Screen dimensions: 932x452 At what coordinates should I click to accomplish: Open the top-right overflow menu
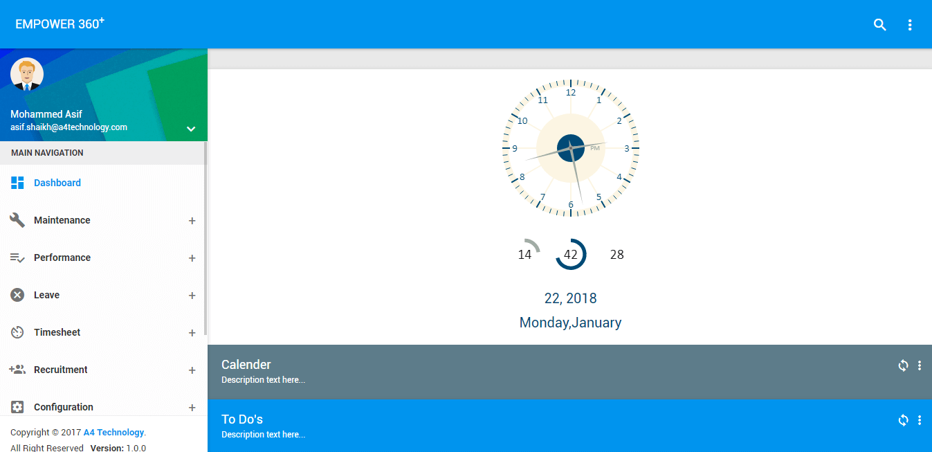click(x=910, y=24)
